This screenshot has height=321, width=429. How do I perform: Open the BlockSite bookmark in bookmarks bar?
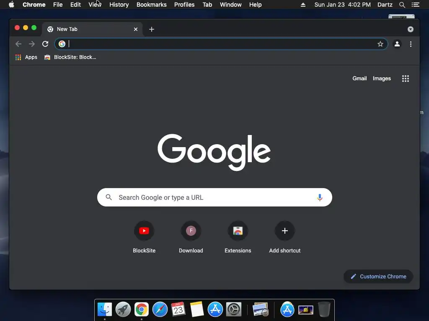70,57
